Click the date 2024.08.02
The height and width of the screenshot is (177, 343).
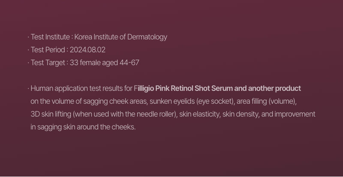[x=87, y=50]
